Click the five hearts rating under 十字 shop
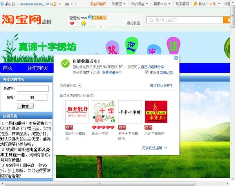The width and height of the screenshot is (235, 186). coord(103,127)
